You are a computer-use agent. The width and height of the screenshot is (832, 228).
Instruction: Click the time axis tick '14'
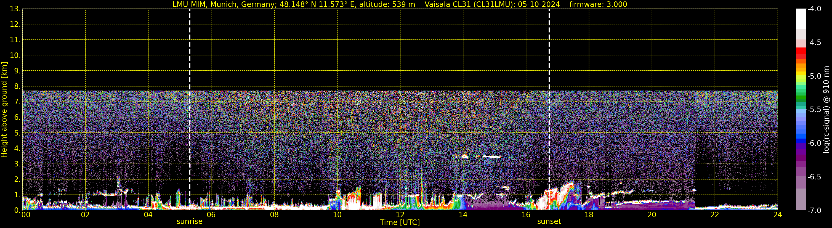tap(463, 215)
